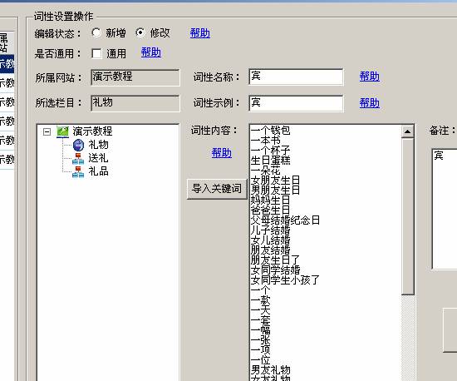Click into the 词性名称 input field
The width and height of the screenshot is (457, 381).
[x=296, y=77]
